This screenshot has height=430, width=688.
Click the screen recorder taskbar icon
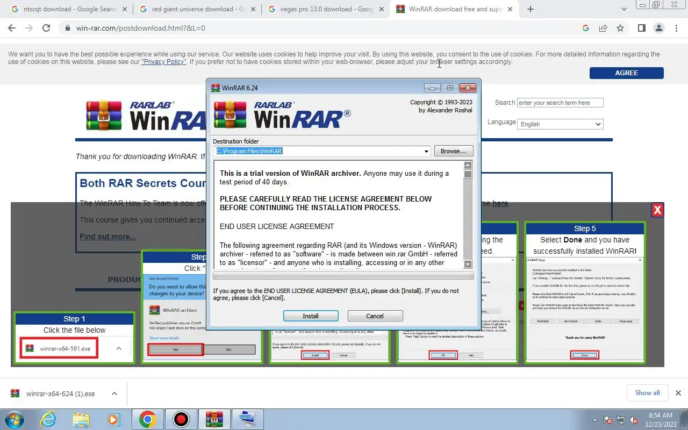(181, 419)
